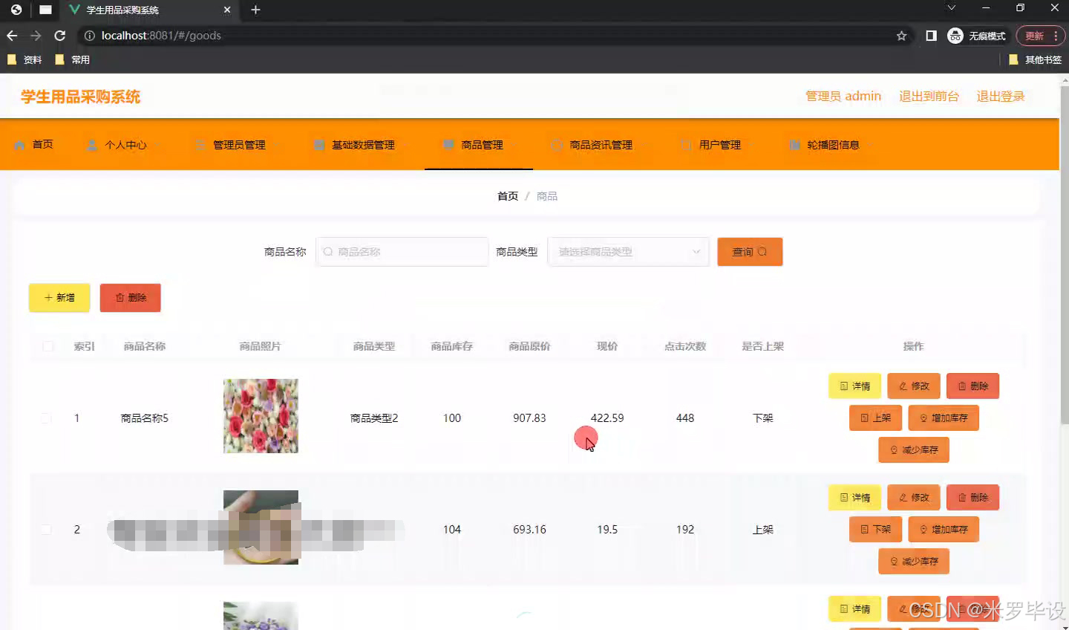Open the 请选择商品类型 product type dropdown

click(x=628, y=251)
